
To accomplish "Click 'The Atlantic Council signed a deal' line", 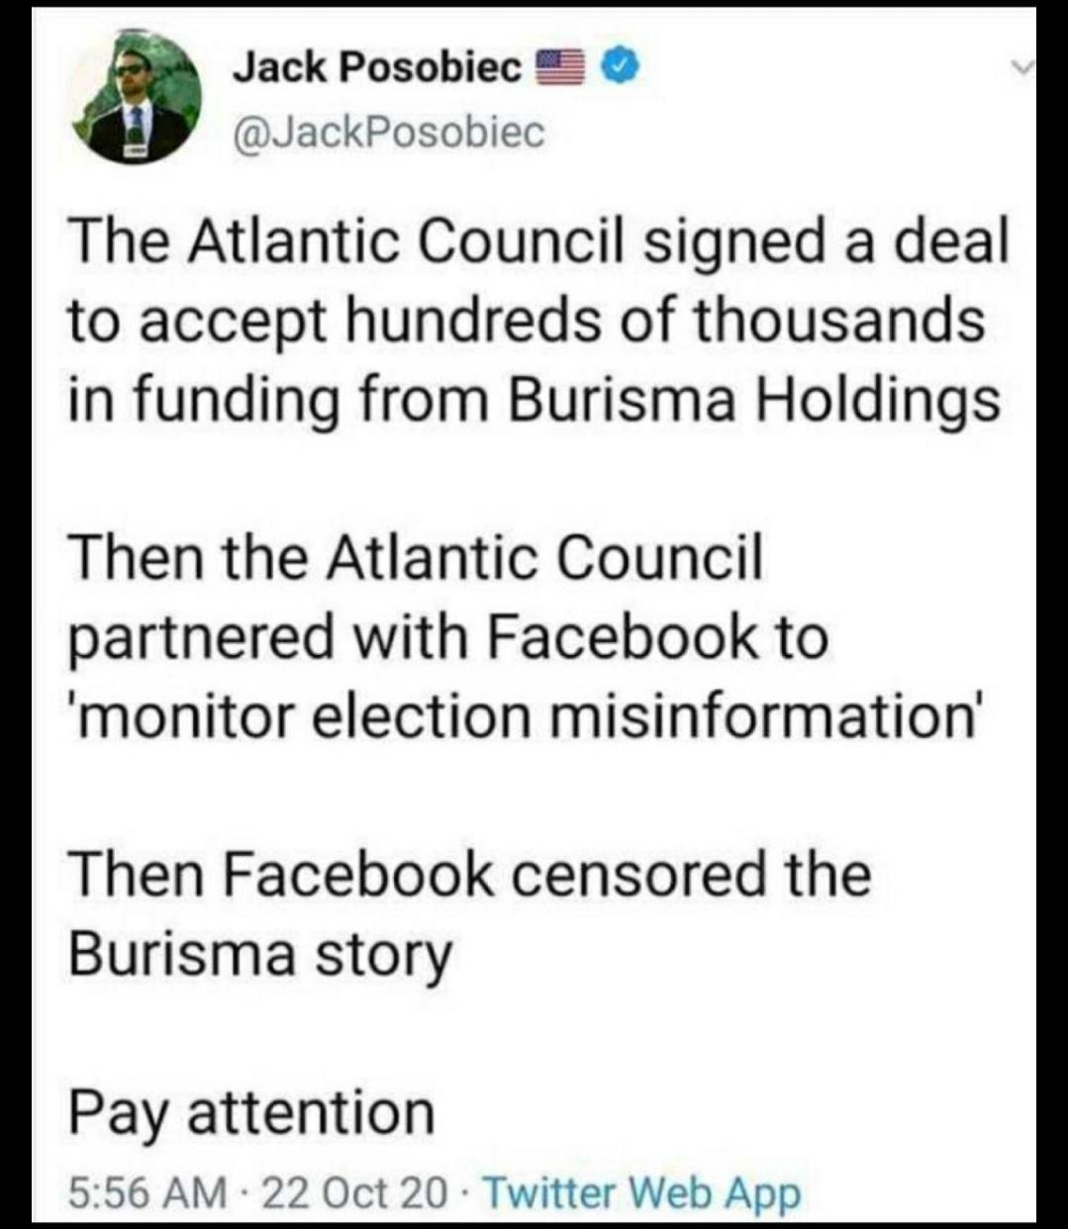I will [537, 241].
